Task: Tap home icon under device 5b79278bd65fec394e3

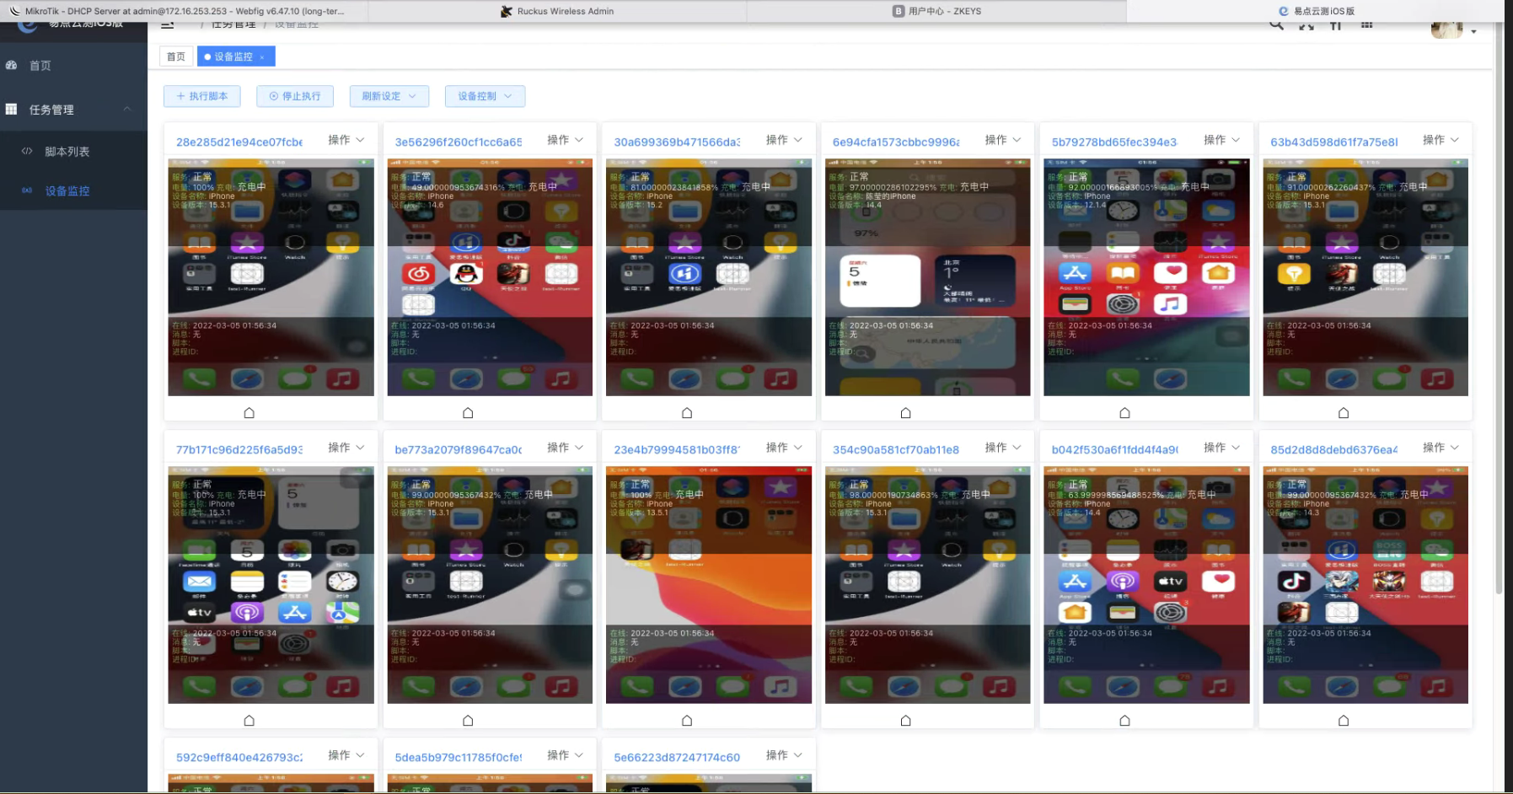Action: [x=1124, y=413]
